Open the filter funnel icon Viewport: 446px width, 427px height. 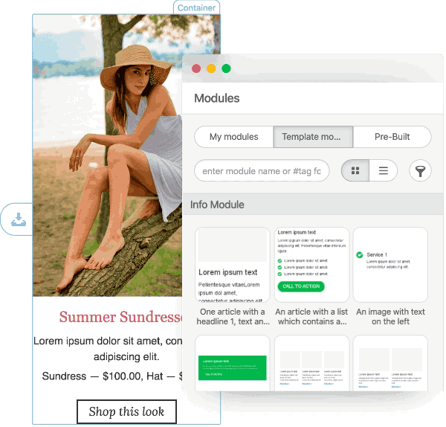[x=420, y=171]
